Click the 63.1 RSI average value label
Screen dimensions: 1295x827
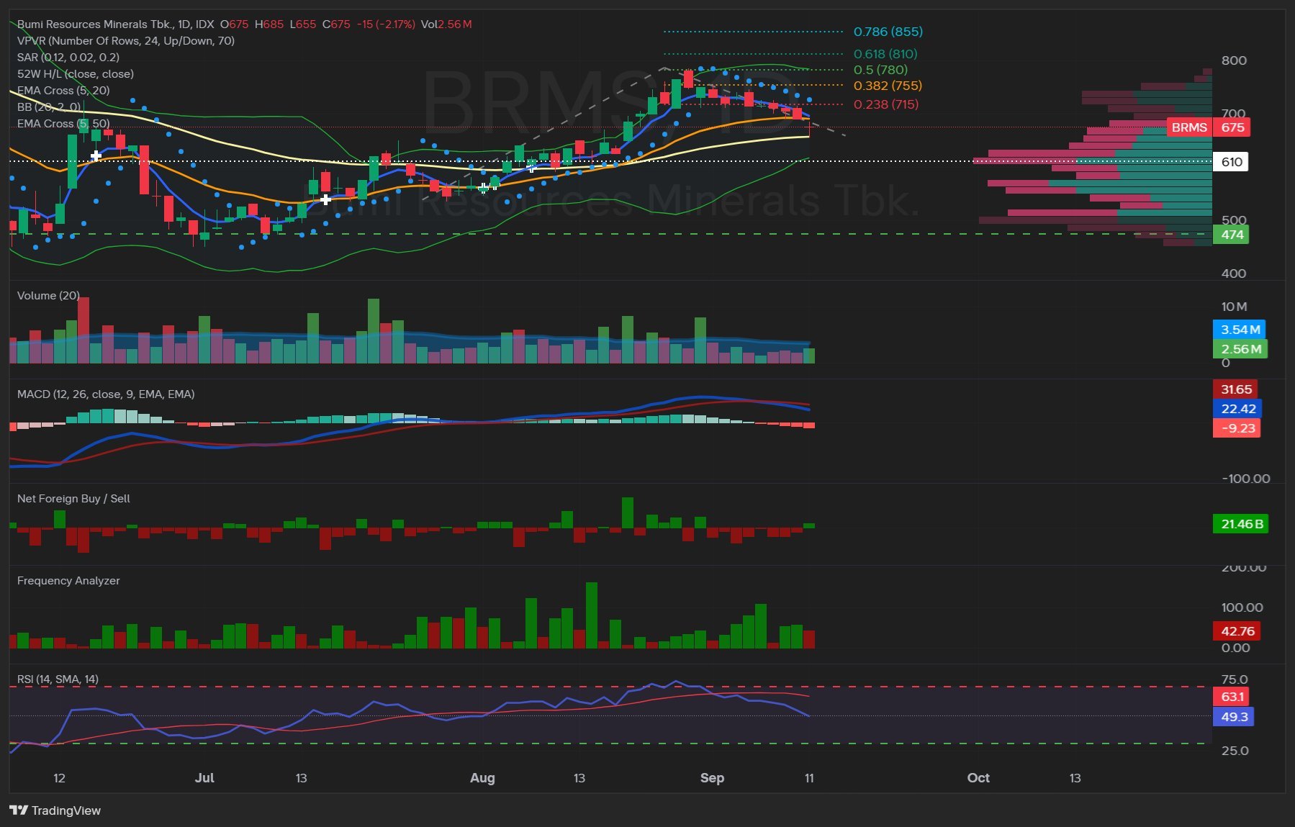coord(1232,697)
